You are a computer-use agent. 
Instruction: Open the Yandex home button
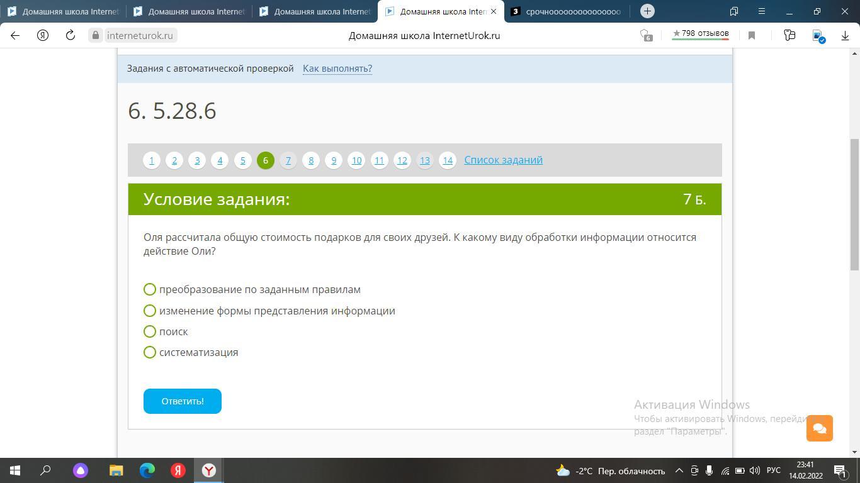click(43, 36)
